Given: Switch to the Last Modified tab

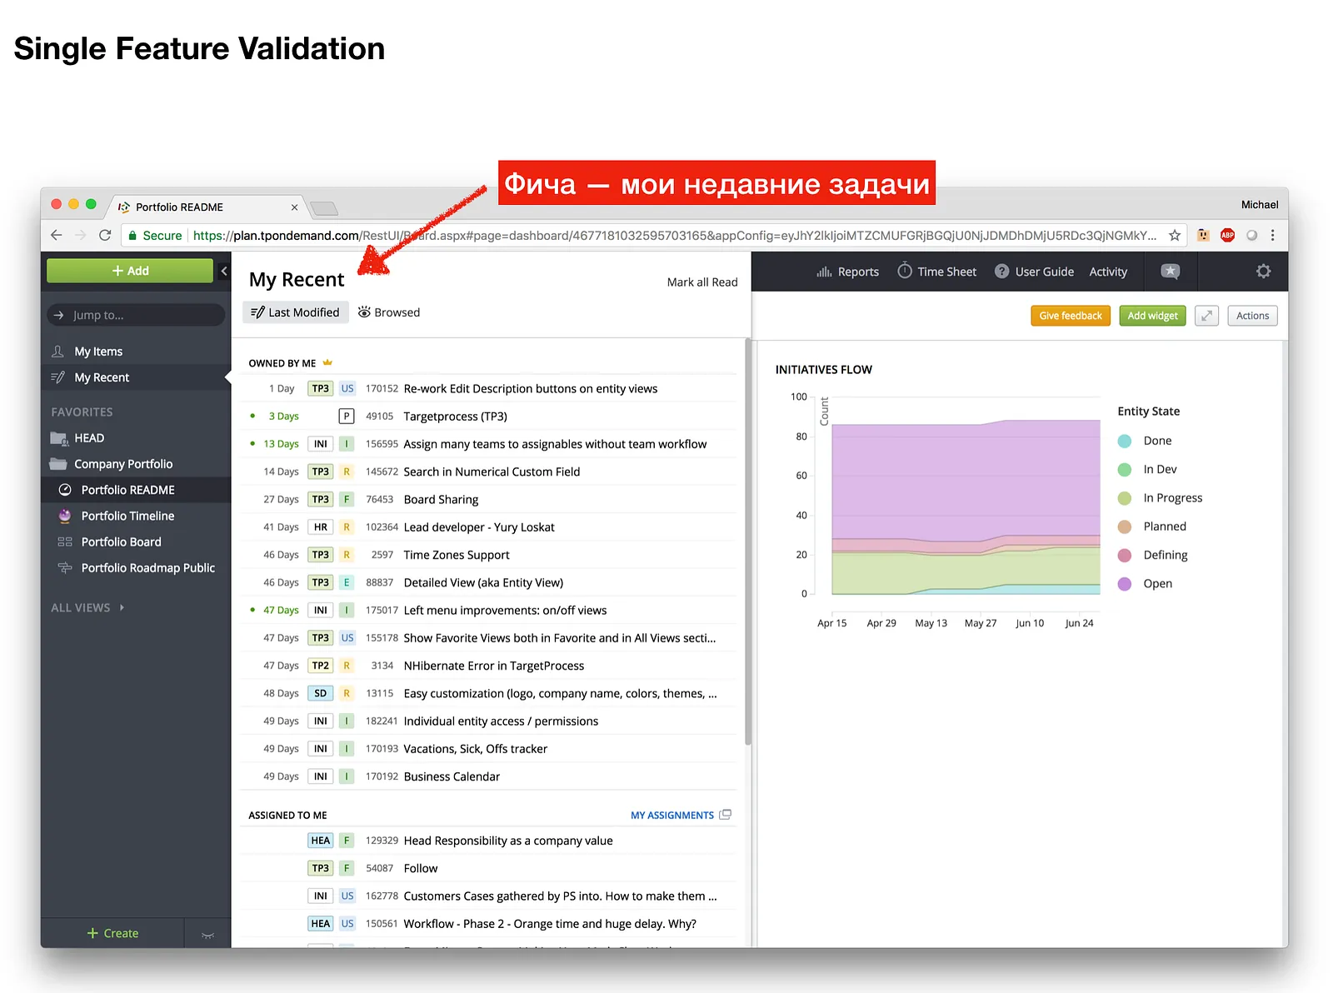Looking at the screenshot, I should pyautogui.click(x=296, y=312).
